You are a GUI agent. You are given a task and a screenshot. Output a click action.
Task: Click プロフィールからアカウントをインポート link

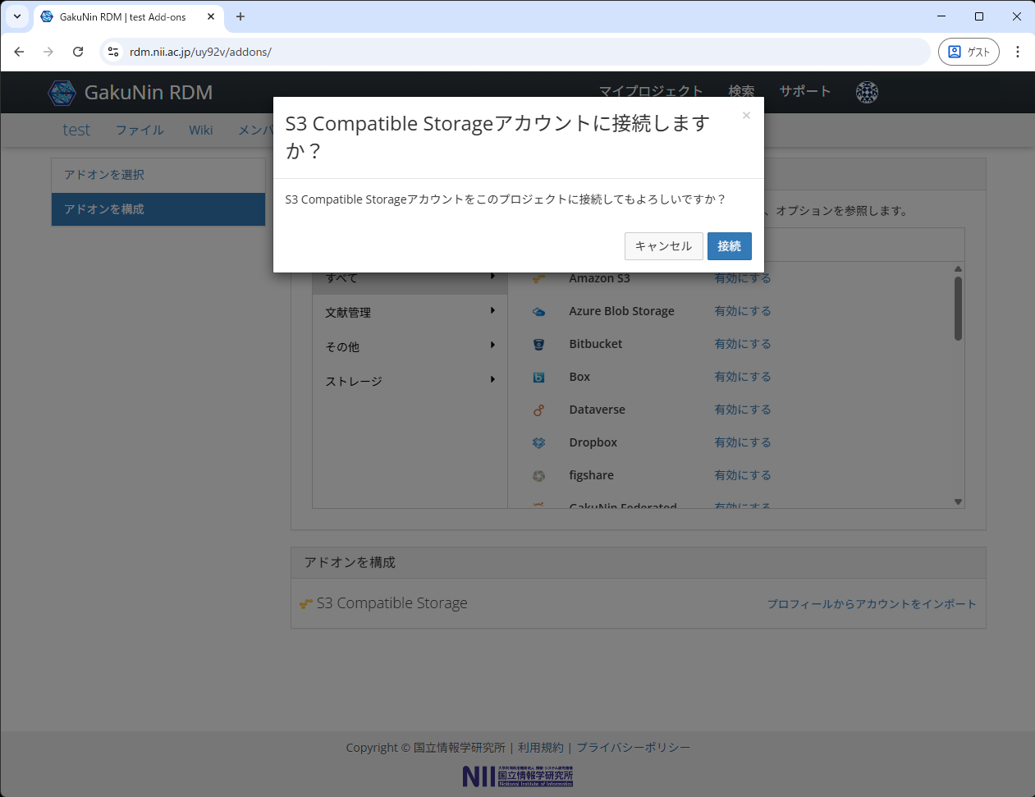click(871, 604)
